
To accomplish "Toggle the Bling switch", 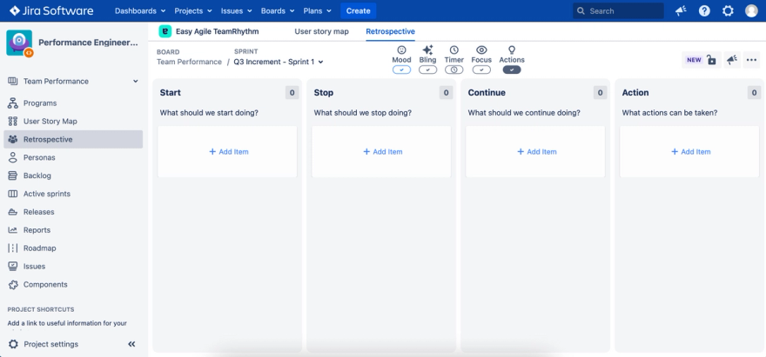I will [428, 69].
